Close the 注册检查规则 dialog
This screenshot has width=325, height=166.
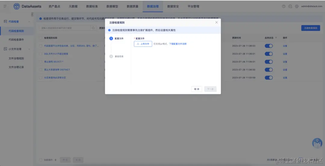216,22
